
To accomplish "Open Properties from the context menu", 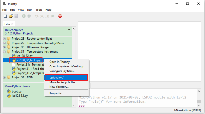I will (x=66, y=93).
